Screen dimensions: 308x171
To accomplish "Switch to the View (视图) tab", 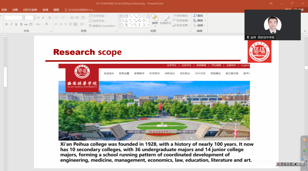I will (x=56, y=10).
